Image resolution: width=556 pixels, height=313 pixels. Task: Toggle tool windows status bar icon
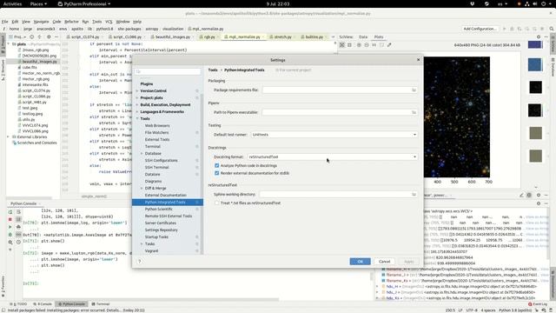pos(3,310)
